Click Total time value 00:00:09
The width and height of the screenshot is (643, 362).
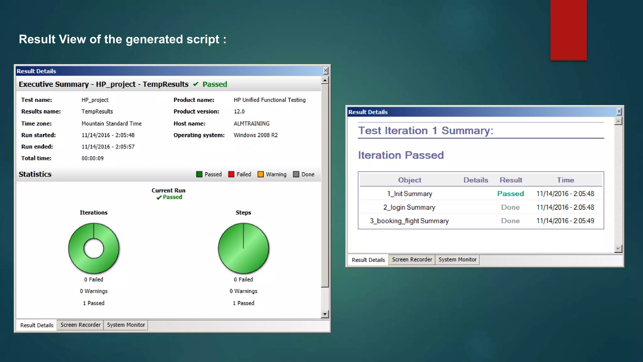coord(93,158)
